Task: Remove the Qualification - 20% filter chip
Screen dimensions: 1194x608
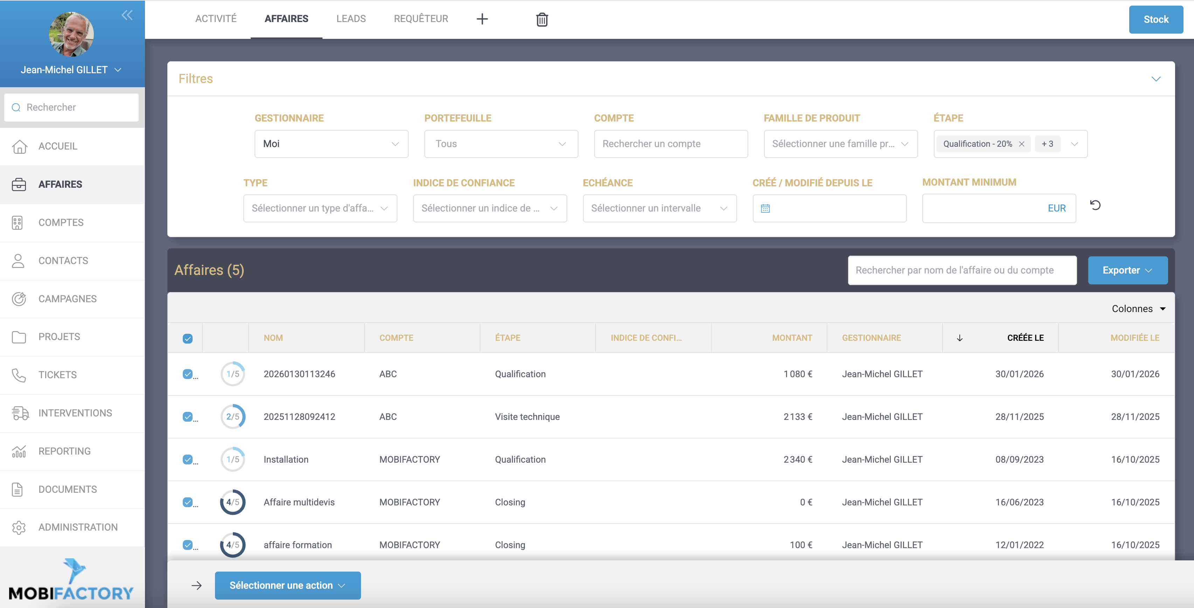Action: pos(1022,144)
